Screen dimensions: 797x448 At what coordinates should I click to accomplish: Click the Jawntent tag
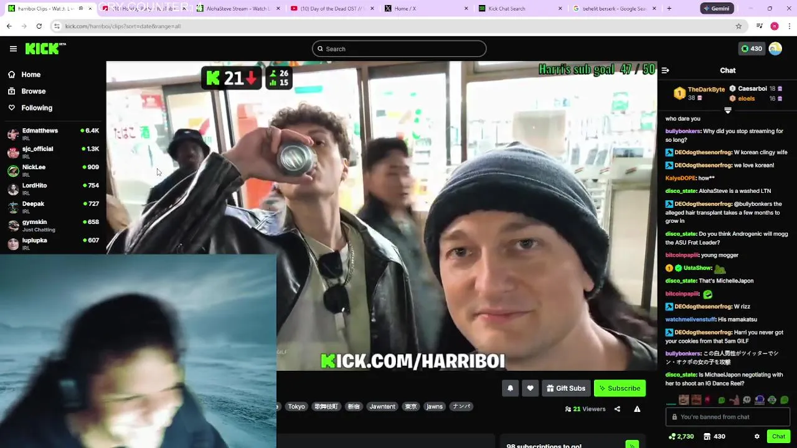(382, 406)
